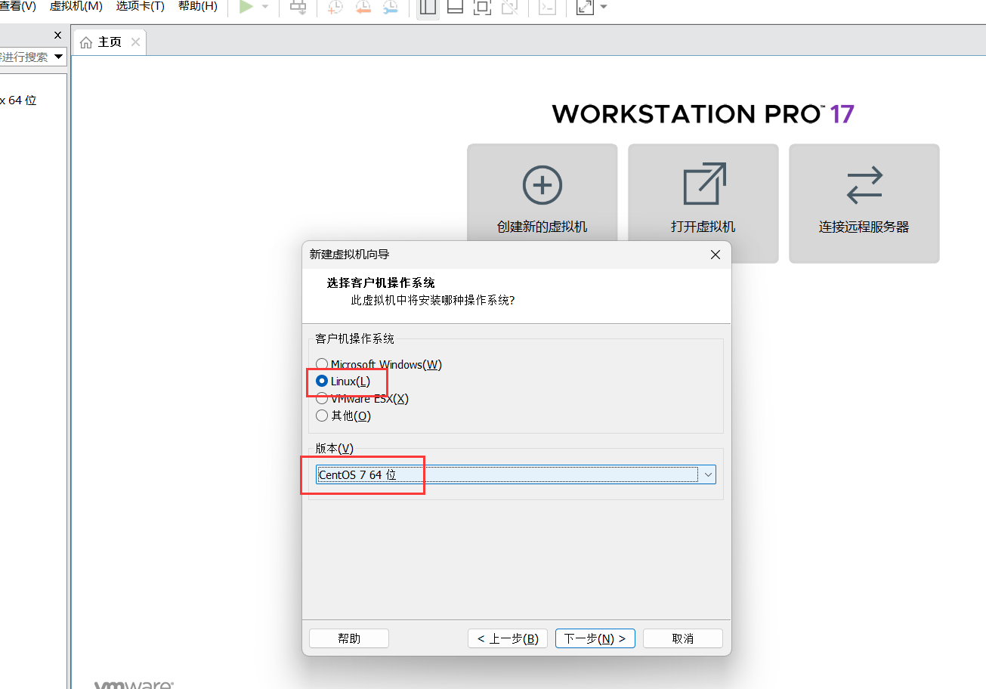This screenshot has width=986, height=689.
Task: Select Microsoft Windows as guest OS
Action: pos(322,363)
